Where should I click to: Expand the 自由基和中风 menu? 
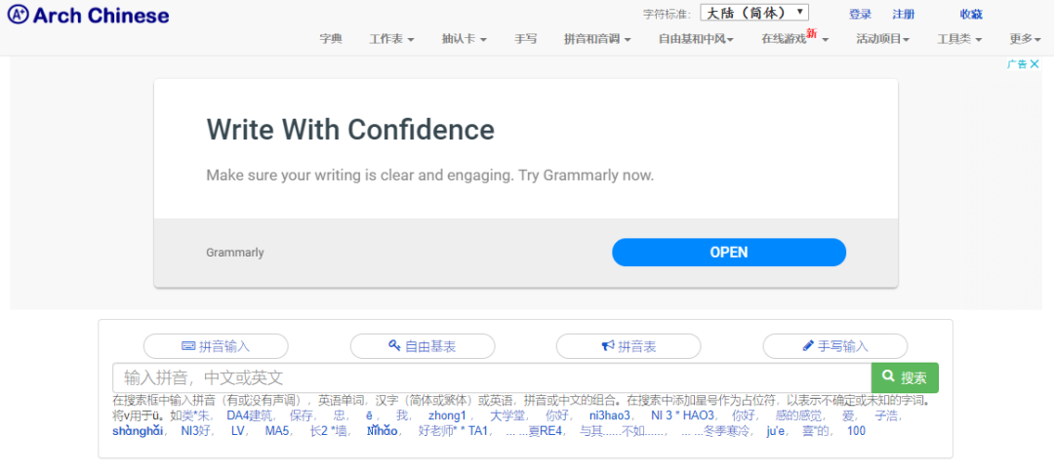696,39
